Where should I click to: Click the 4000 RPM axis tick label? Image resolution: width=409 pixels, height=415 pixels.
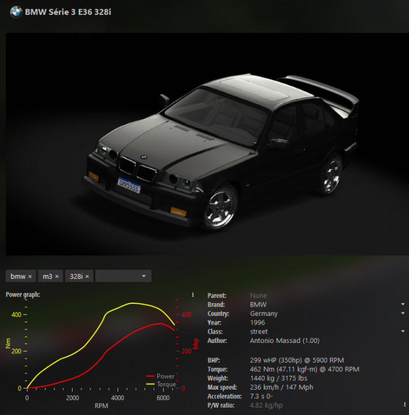pos(118,398)
